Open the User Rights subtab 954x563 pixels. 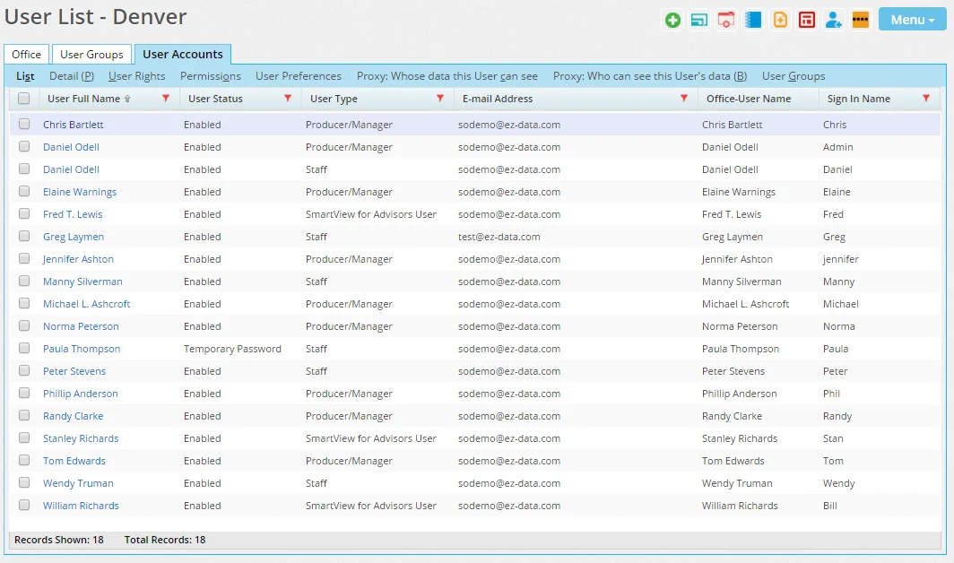pyautogui.click(x=137, y=76)
